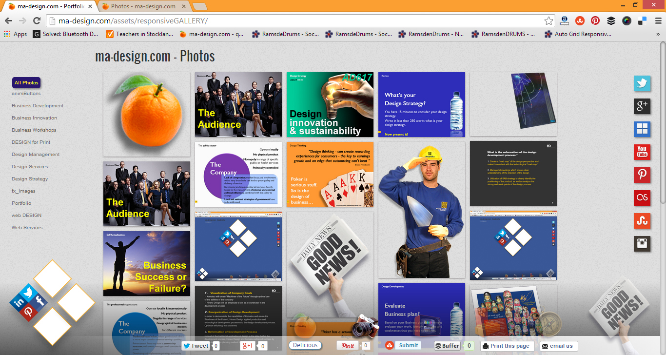Reload the page with refresh button
Viewport: 666px width, 355px height.
(x=37, y=20)
